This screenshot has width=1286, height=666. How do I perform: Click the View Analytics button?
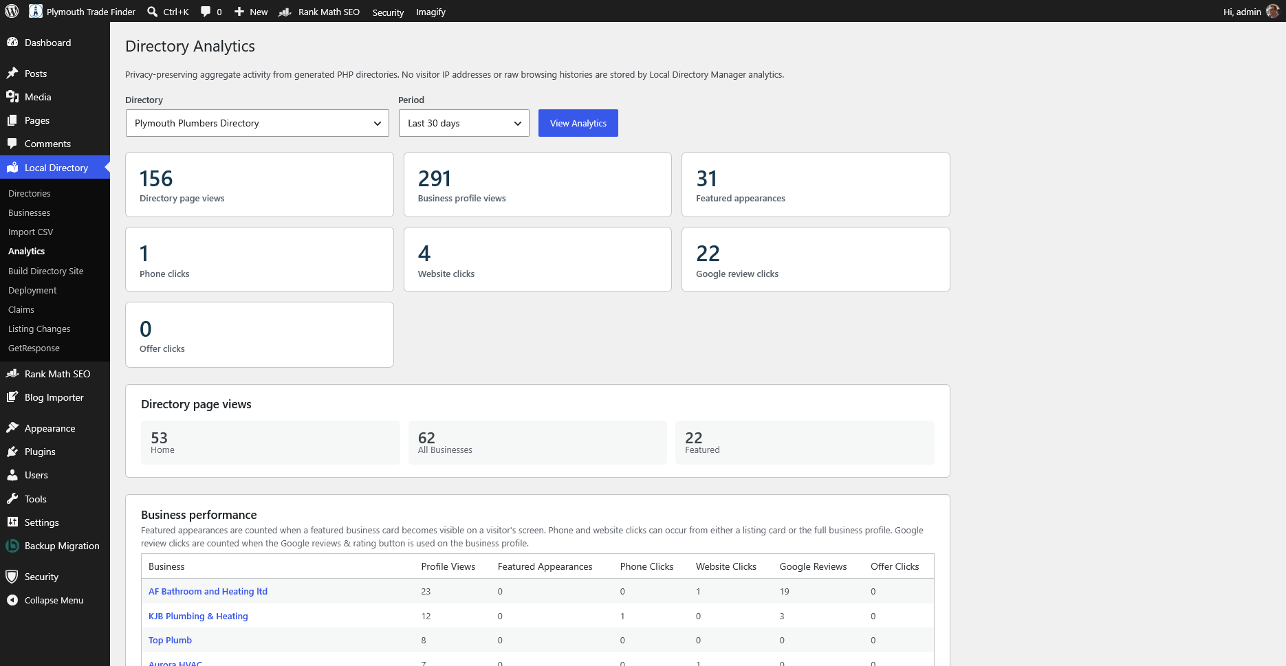point(578,123)
